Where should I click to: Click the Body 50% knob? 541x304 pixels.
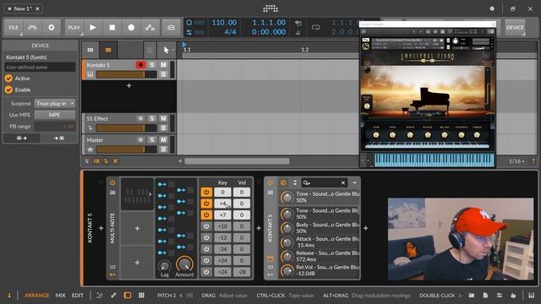287,228
